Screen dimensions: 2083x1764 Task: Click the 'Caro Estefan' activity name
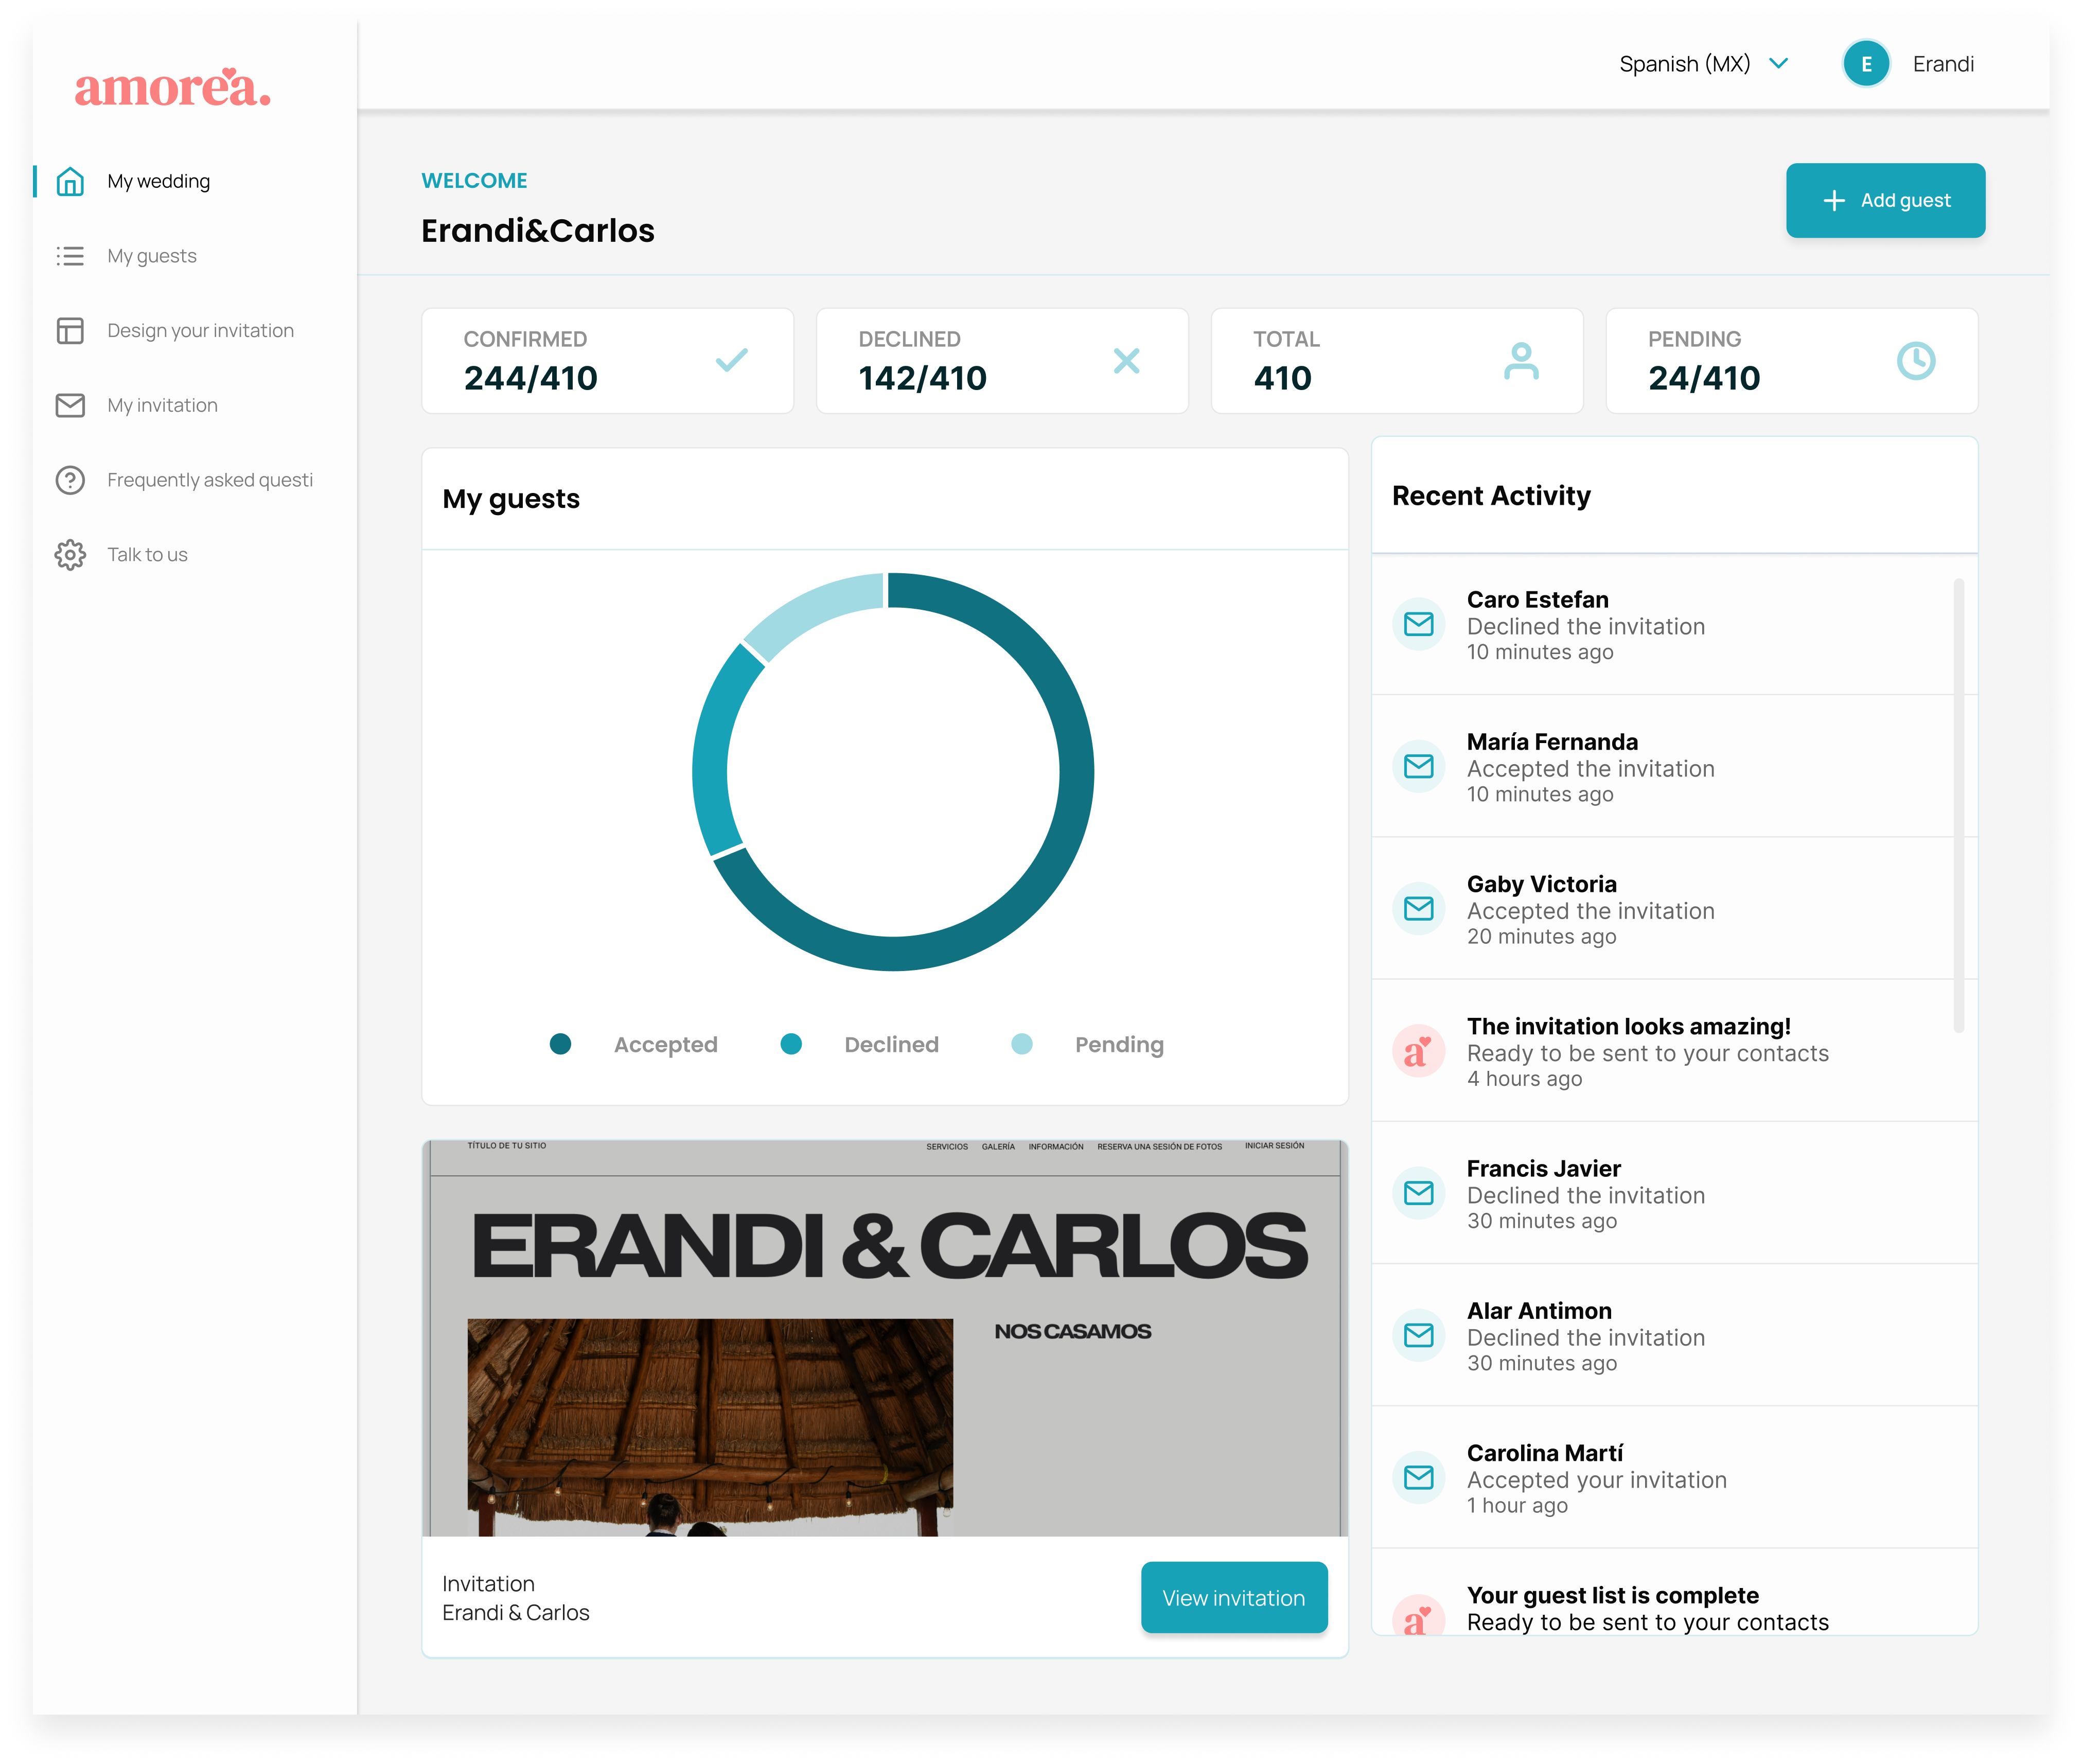1538,600
